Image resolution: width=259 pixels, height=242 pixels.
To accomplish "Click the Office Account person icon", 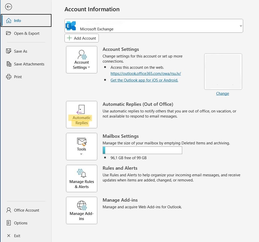I will (x=9, y=210).
